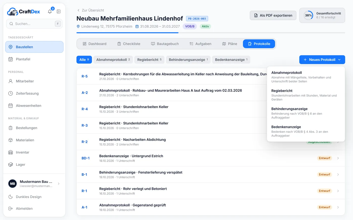Filter protocols by Alle
The width and height of the screenshot is (353, 220).
pyautogui.click(x=84, y=60)
